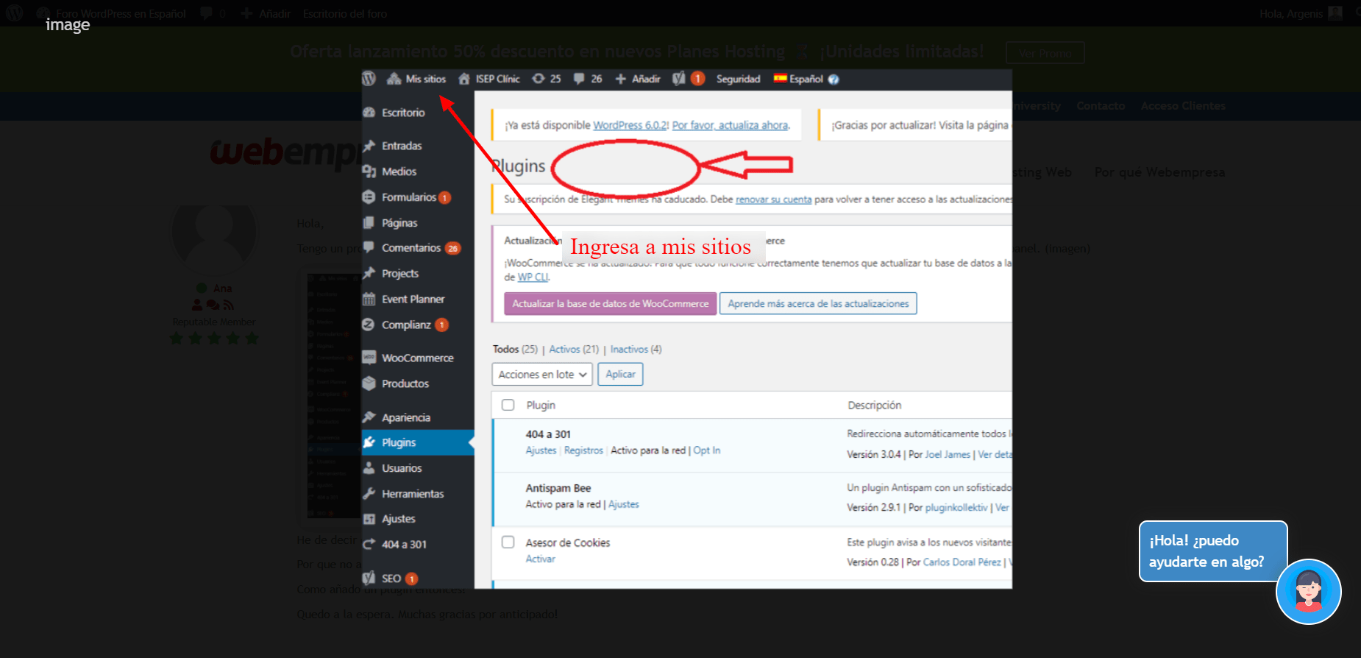Click the Spanish flag language icon

[780, 78]
